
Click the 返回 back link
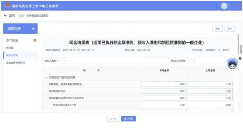(x=12, y=16)
